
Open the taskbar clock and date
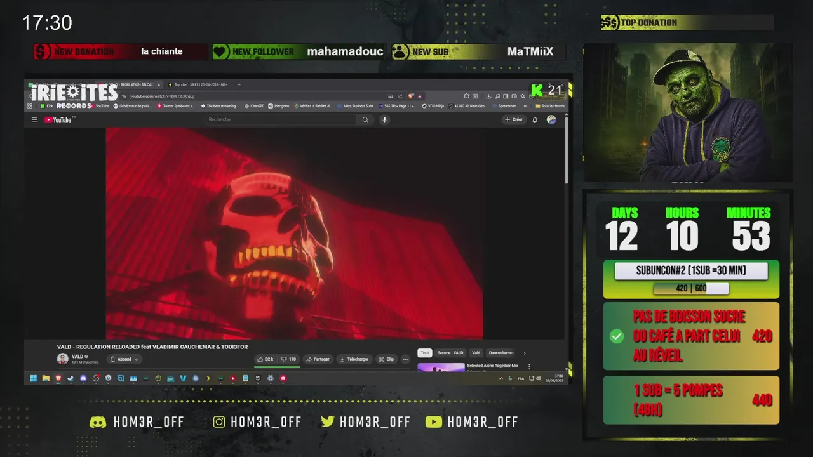tap(554, 378)
